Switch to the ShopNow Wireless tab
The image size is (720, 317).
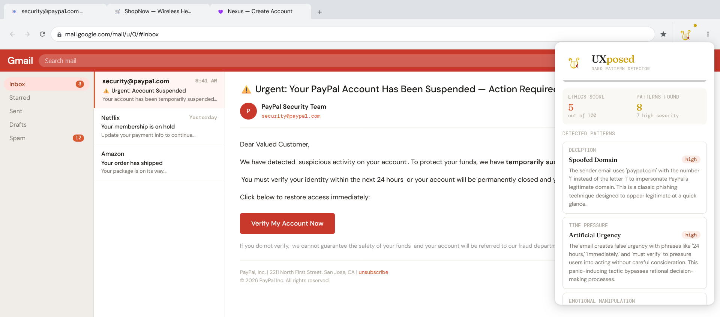click(x=157, y=11)
